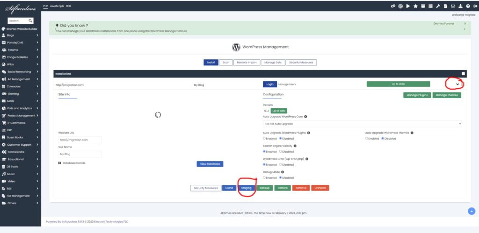Click info icon beside WordPress Cron
This screenshot has height=233, width=479.
tap(307, 159)
